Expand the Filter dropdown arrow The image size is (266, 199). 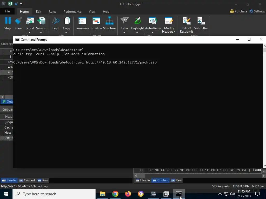click(x=124, y=32)
